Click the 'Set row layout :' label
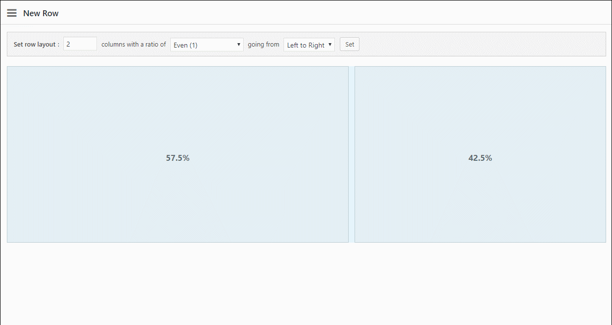 tap(36, 44)
